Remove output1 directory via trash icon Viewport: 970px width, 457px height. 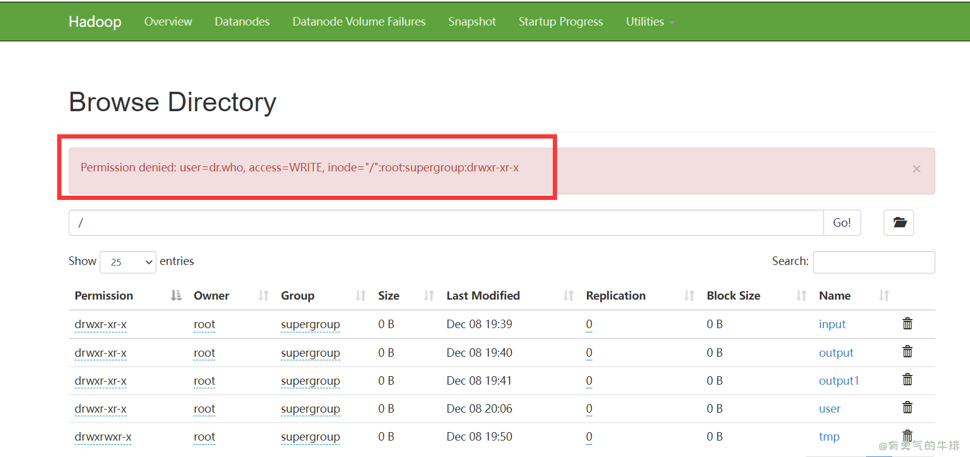(907, 380)
